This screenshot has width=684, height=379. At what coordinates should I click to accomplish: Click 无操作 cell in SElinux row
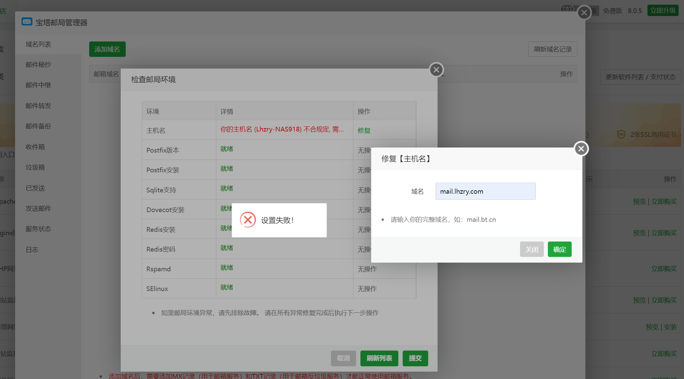click(x=367, y=289)
